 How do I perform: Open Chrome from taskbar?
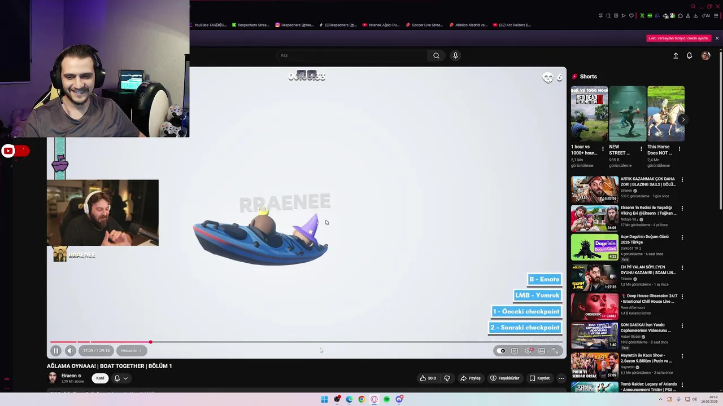pyautogui.click(x=361, y=399)
